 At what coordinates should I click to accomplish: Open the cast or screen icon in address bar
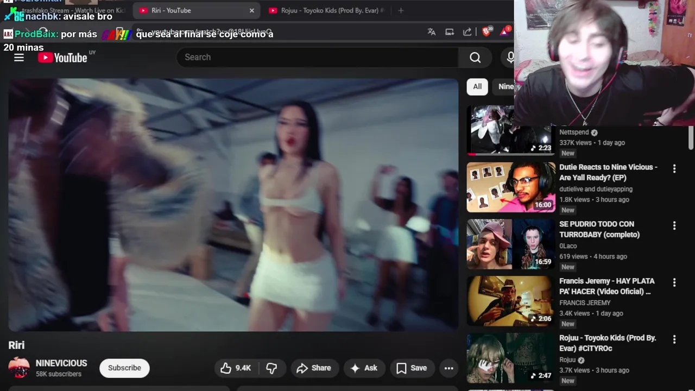450,32
